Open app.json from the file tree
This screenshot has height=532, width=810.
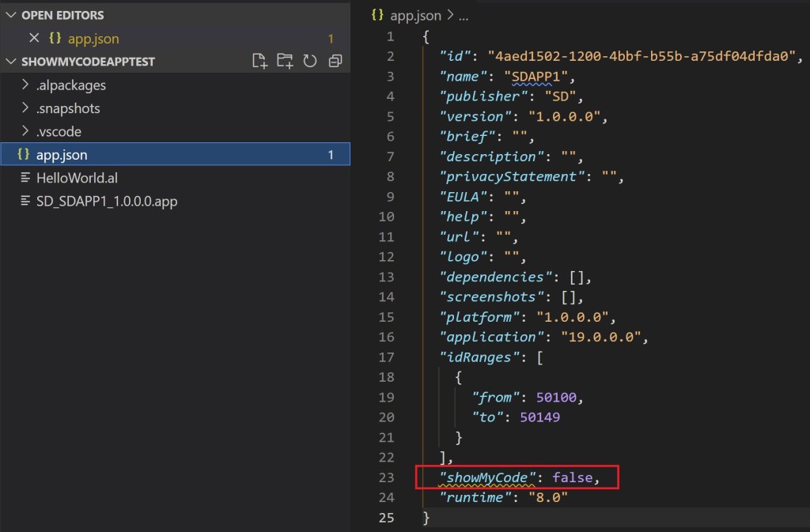click(x=62, y=155)
